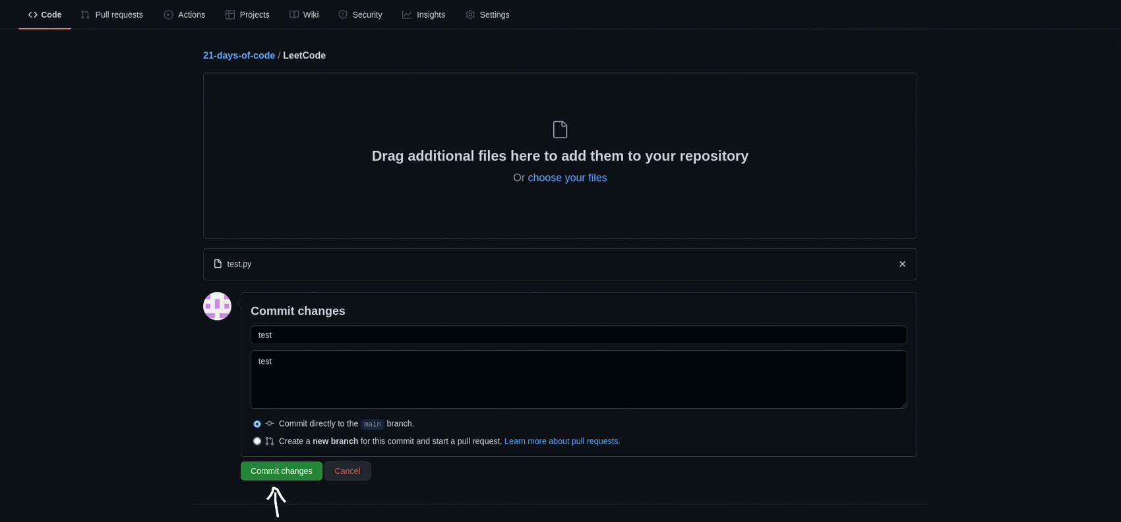Open repository Settings tab

(487, 14)
